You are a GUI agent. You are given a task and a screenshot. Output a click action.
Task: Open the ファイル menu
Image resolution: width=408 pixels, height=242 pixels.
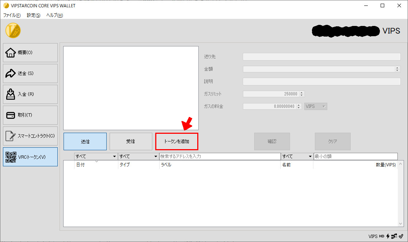12,15
